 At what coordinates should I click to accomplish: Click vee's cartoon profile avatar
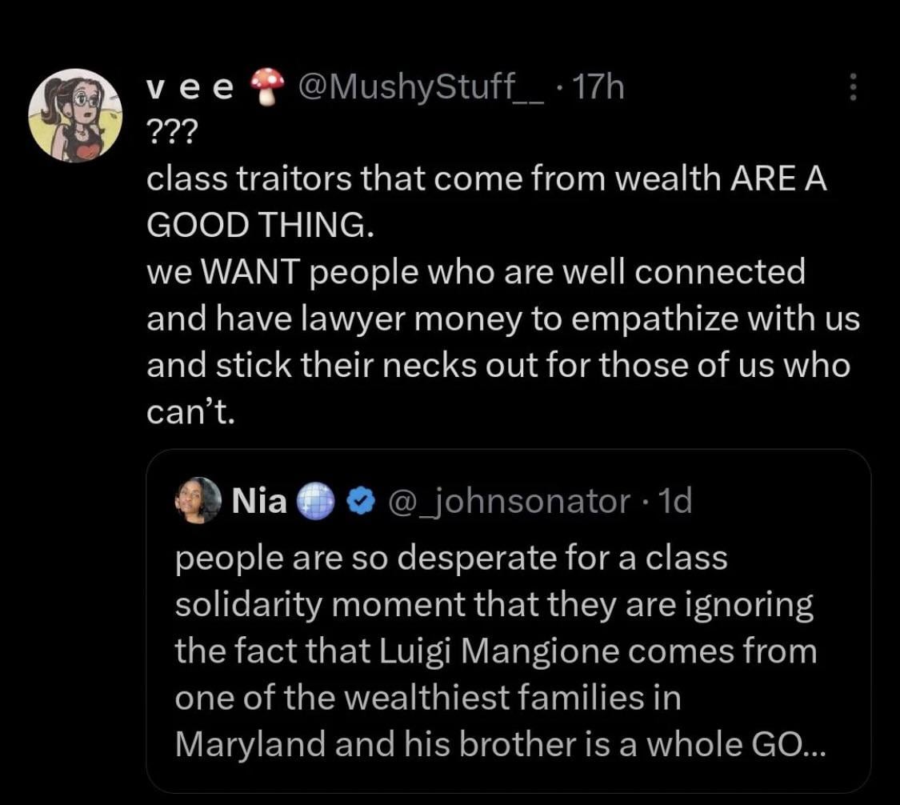[75, 114]
